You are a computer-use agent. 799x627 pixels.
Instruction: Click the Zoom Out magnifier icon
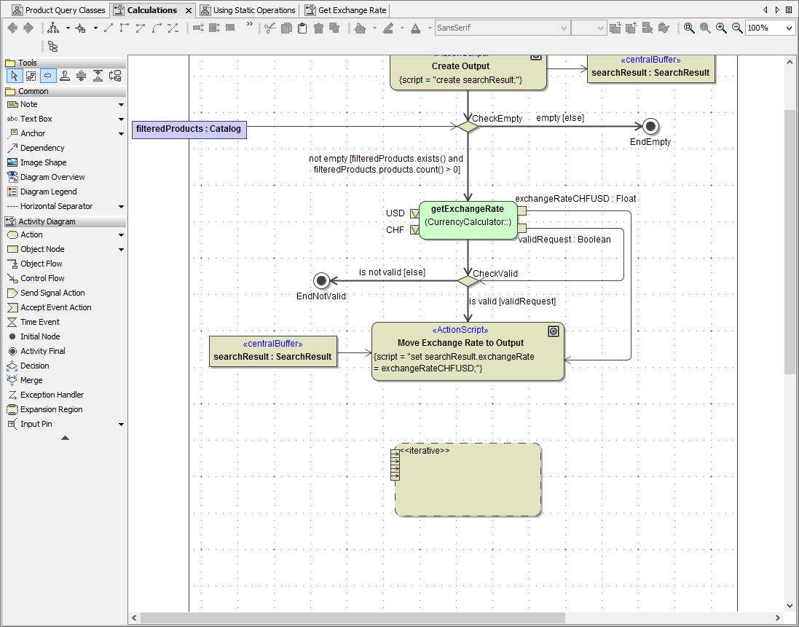[737, 28]
